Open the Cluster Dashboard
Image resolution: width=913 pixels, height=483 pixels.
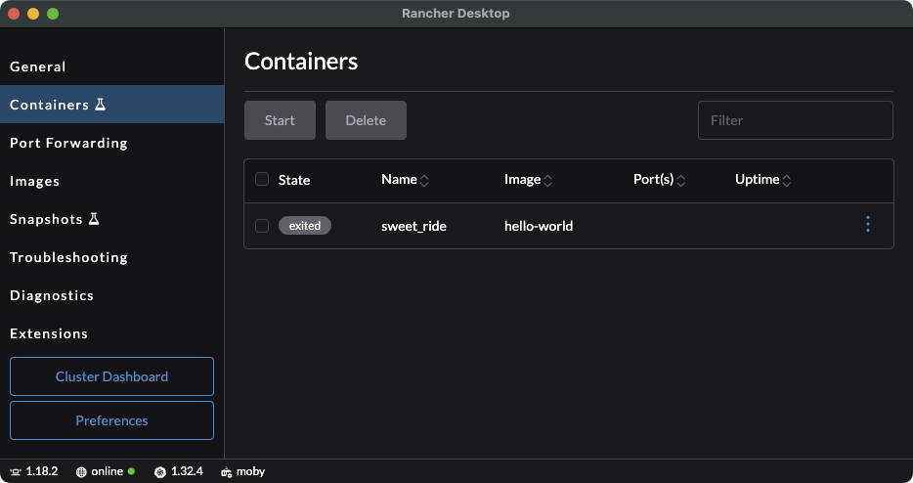pos(111,376)
